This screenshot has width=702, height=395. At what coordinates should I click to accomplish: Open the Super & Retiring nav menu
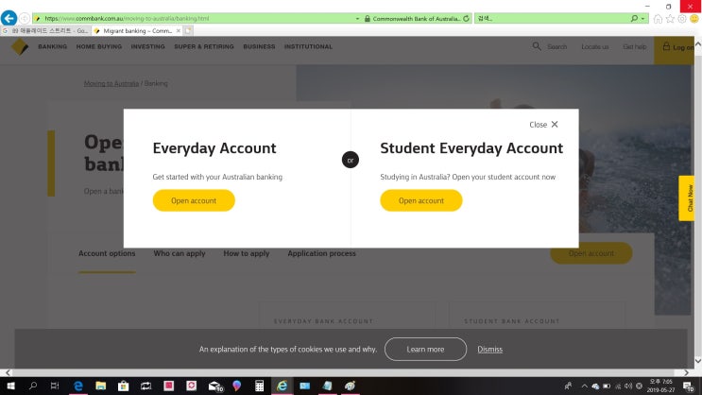pos(204,46)
